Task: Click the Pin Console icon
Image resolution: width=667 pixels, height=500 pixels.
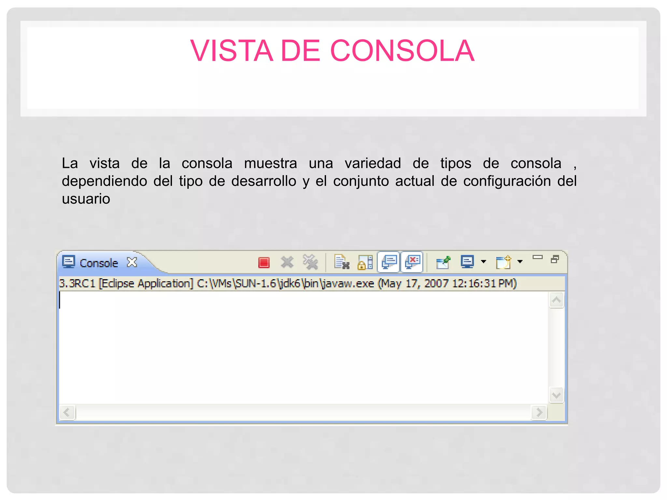Action: click(443, 262)
